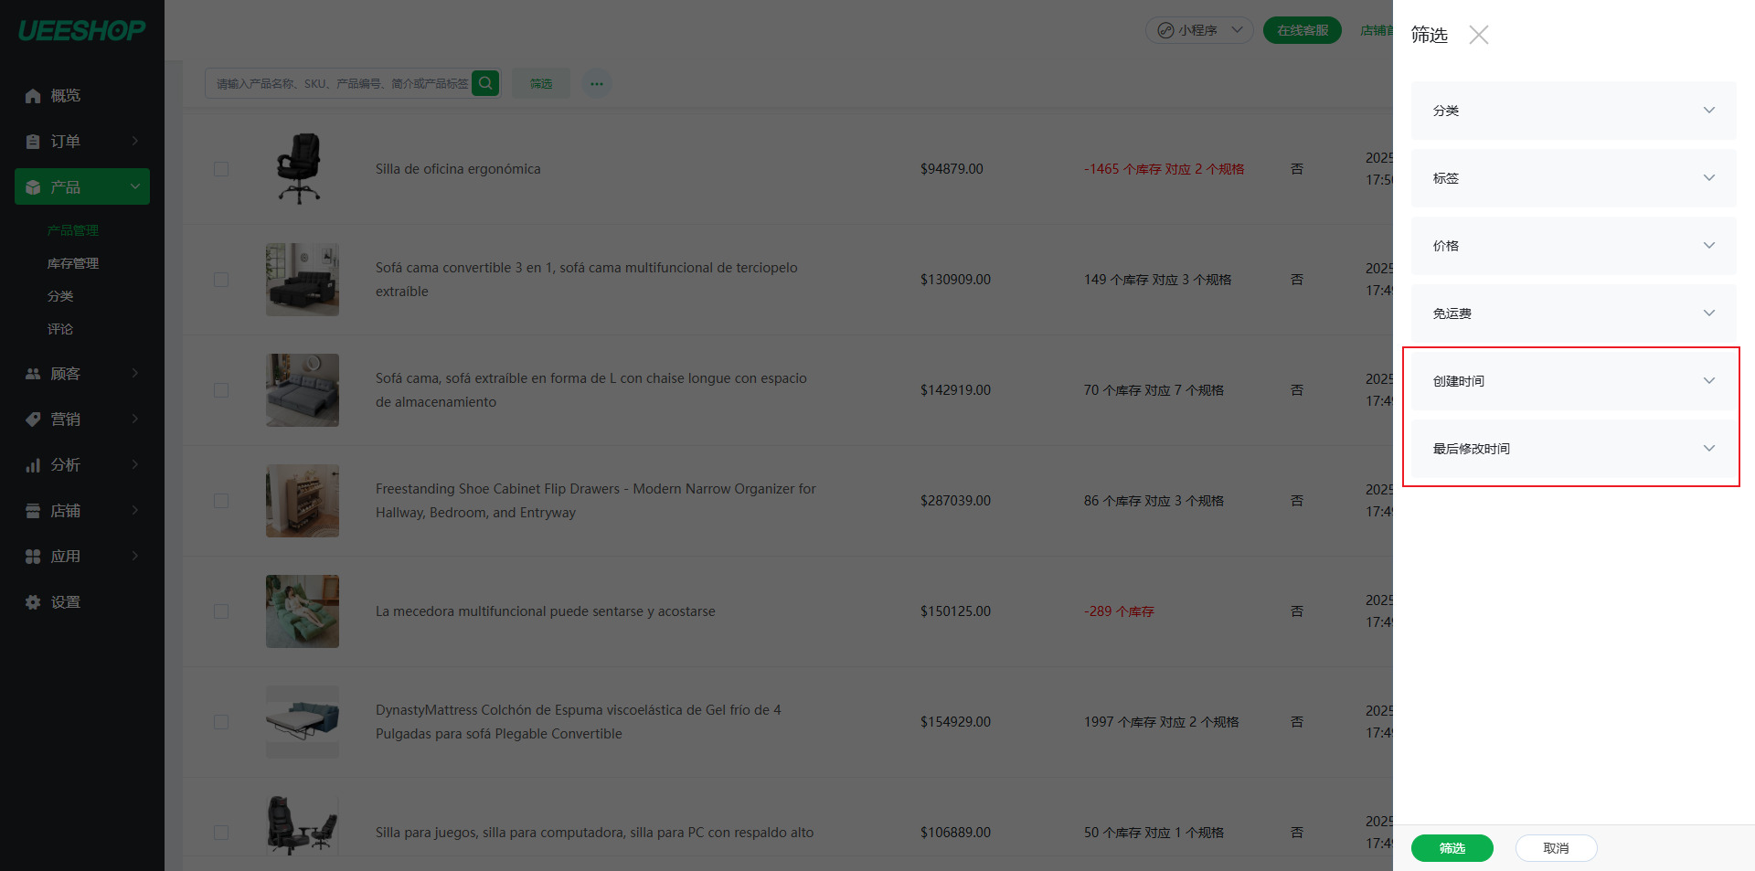The image size is (1755, 871).
Task: Open the three-dots more options button
Action: tap(597, 84)
